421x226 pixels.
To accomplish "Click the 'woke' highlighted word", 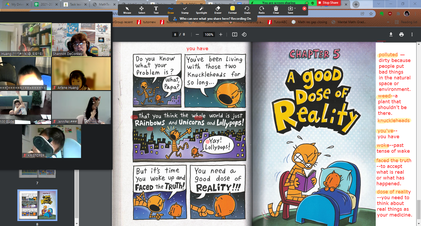I will (x=383, y=145).
